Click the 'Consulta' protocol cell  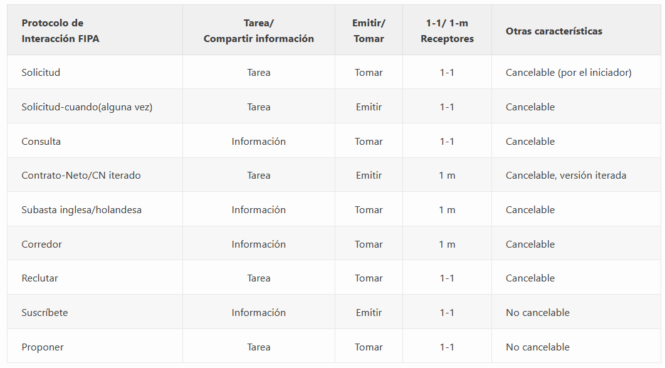pyautogui.click(x=41, y=142)
